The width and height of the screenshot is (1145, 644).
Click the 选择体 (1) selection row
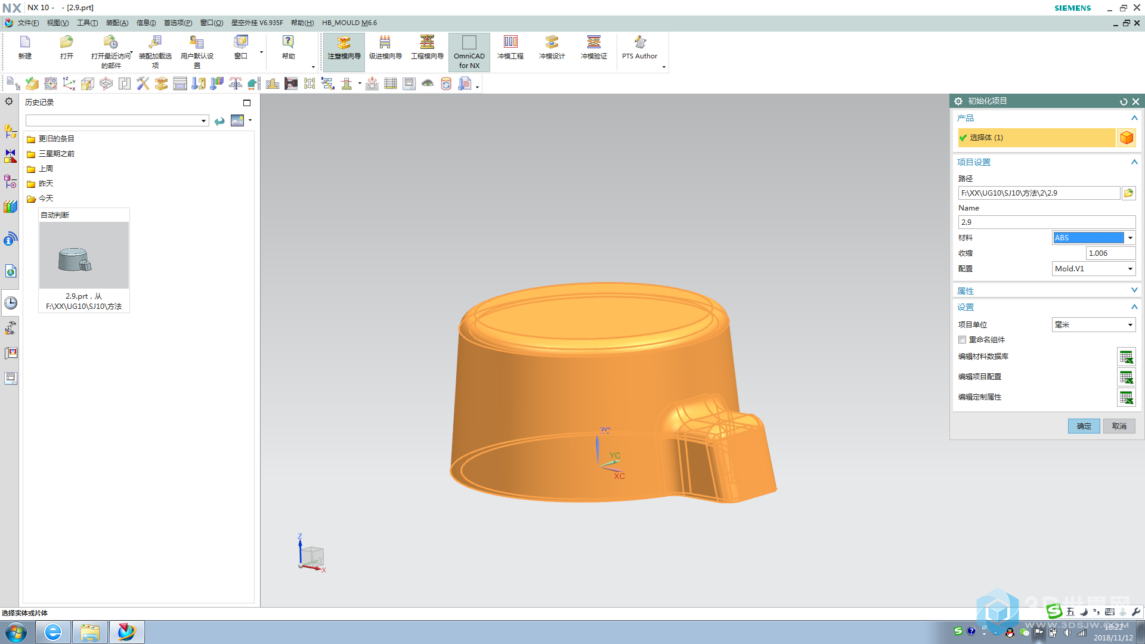[x=1036, y=138]
